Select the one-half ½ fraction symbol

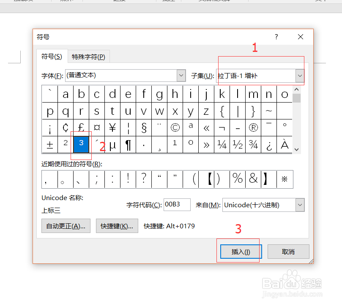[238, 144]
